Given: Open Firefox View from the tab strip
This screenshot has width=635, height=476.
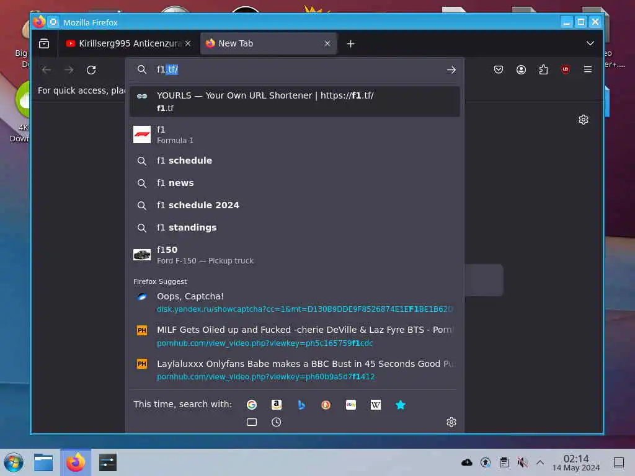Looking at the screenshot, I should tap(44, 43).
